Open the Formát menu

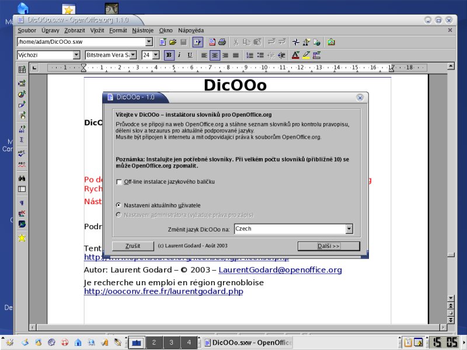point(118,30)
